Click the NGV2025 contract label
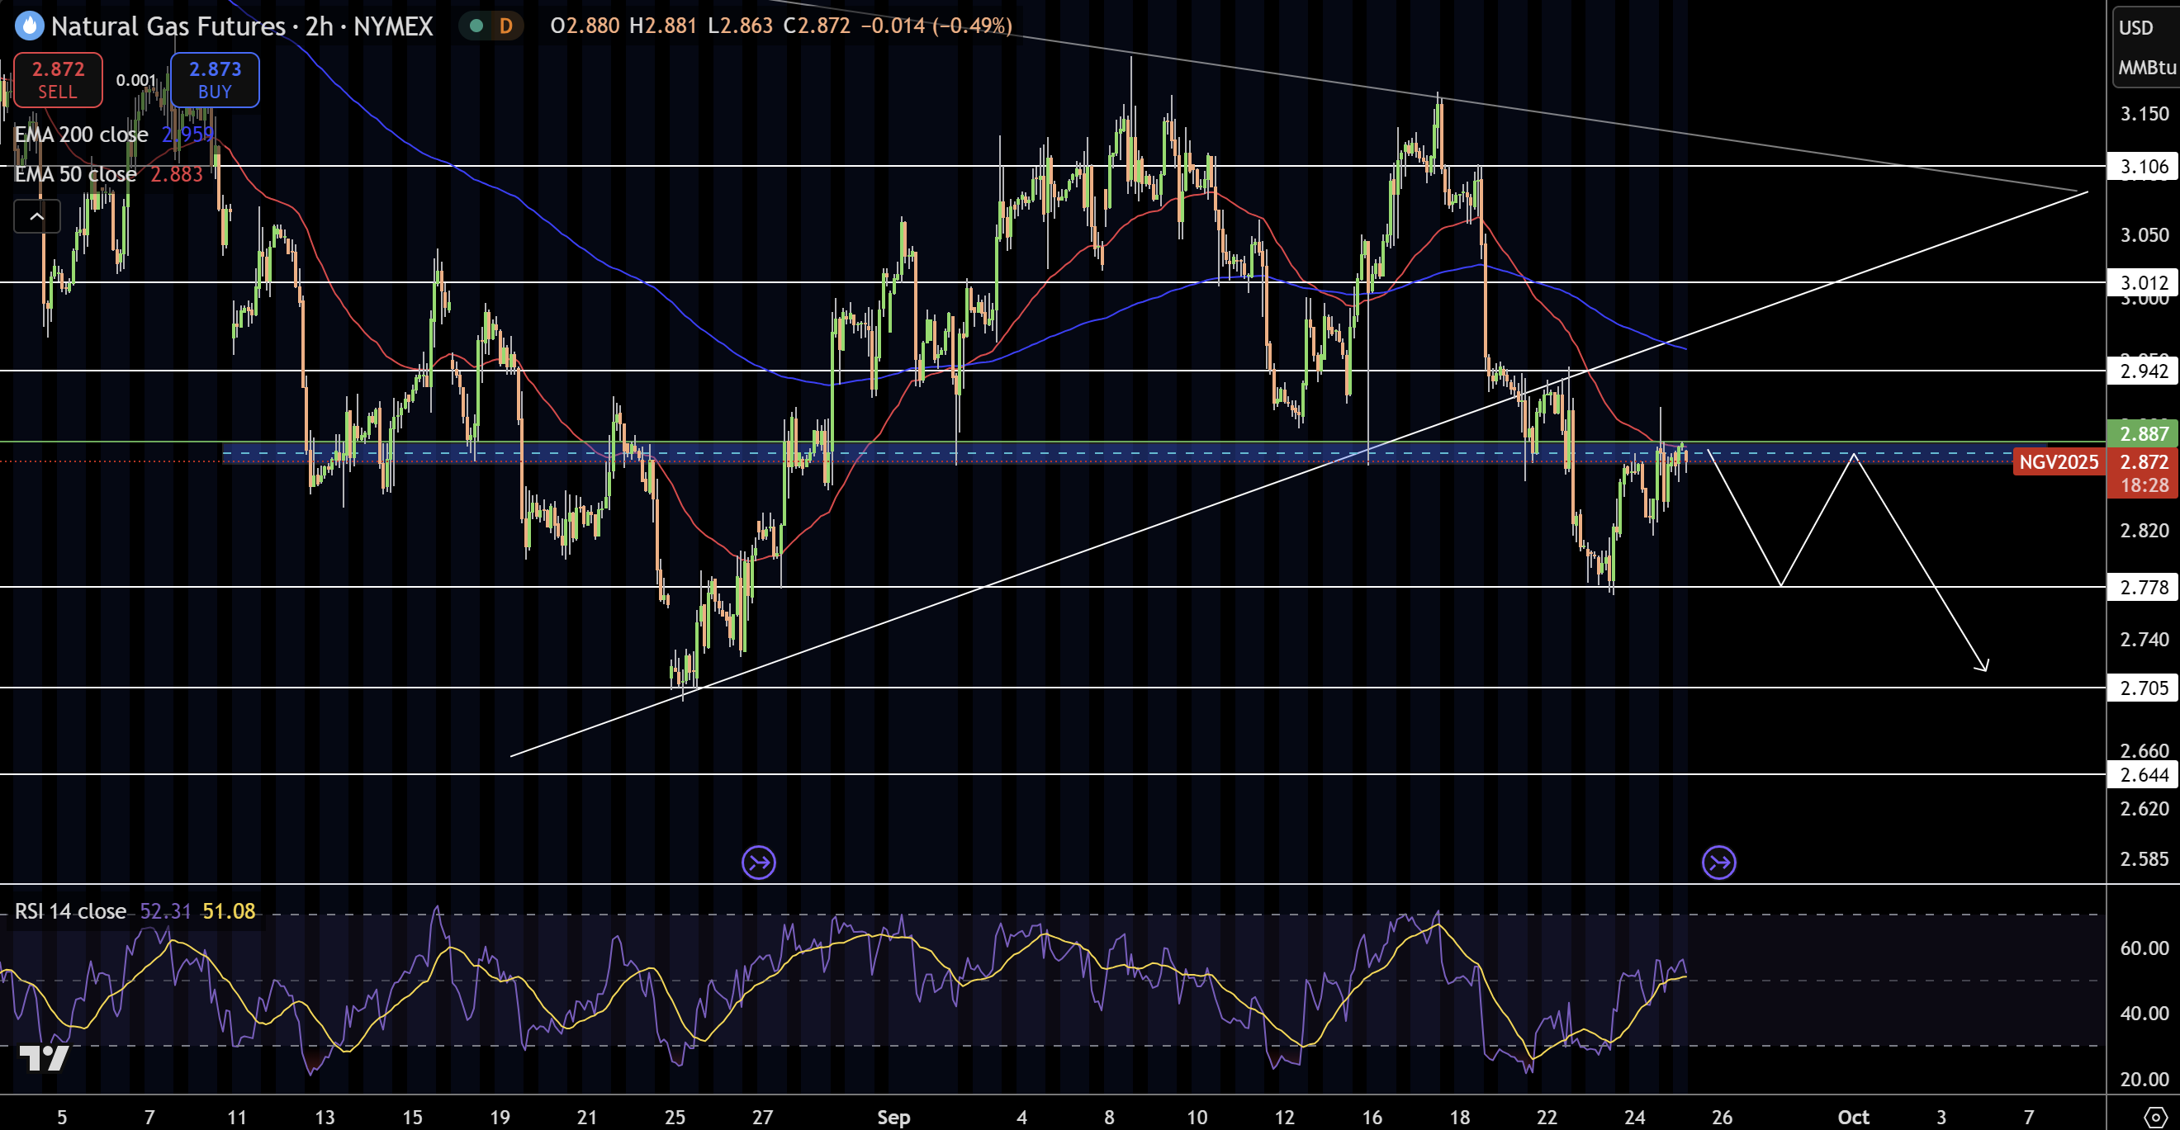 pyautogui.click(x=2058, y=461)
